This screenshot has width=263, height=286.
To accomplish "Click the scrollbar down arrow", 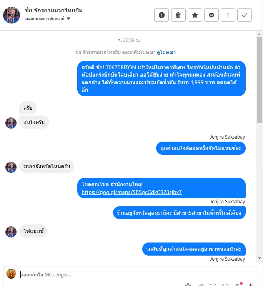I will pos(260,258).
